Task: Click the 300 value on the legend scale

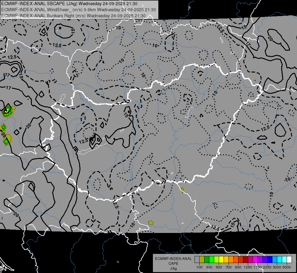Action: (x=209, y=267)
